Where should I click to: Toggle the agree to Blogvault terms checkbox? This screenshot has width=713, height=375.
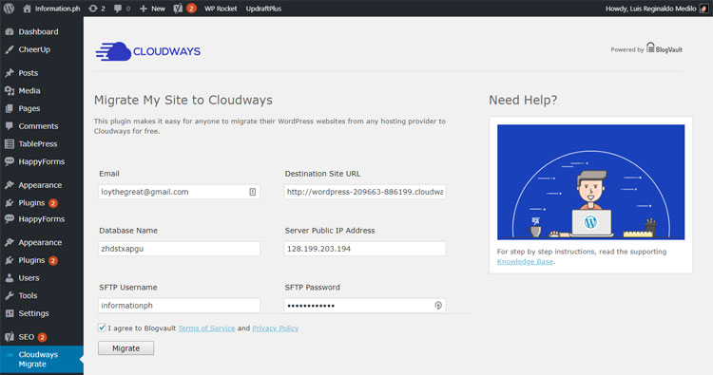click(x=102, y=328)
